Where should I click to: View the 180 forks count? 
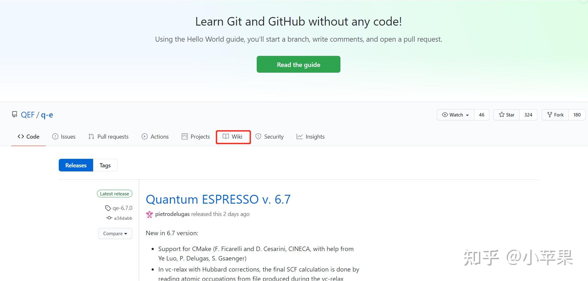(x=577, y=115)
